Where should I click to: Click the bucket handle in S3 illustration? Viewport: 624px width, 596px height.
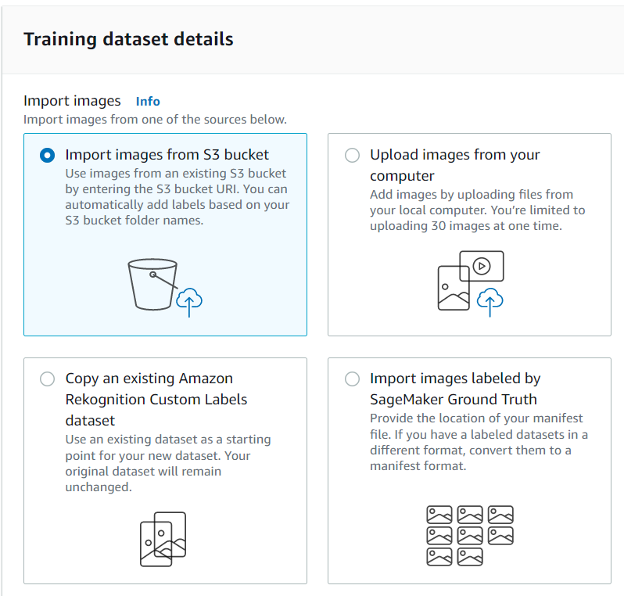point(163,281)
